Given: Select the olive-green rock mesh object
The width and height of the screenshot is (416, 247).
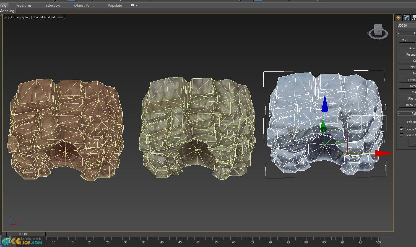Looking at the screenshot, I should pos(197,128).
